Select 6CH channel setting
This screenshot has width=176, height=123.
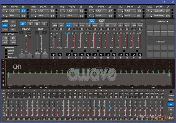[5, 42]
